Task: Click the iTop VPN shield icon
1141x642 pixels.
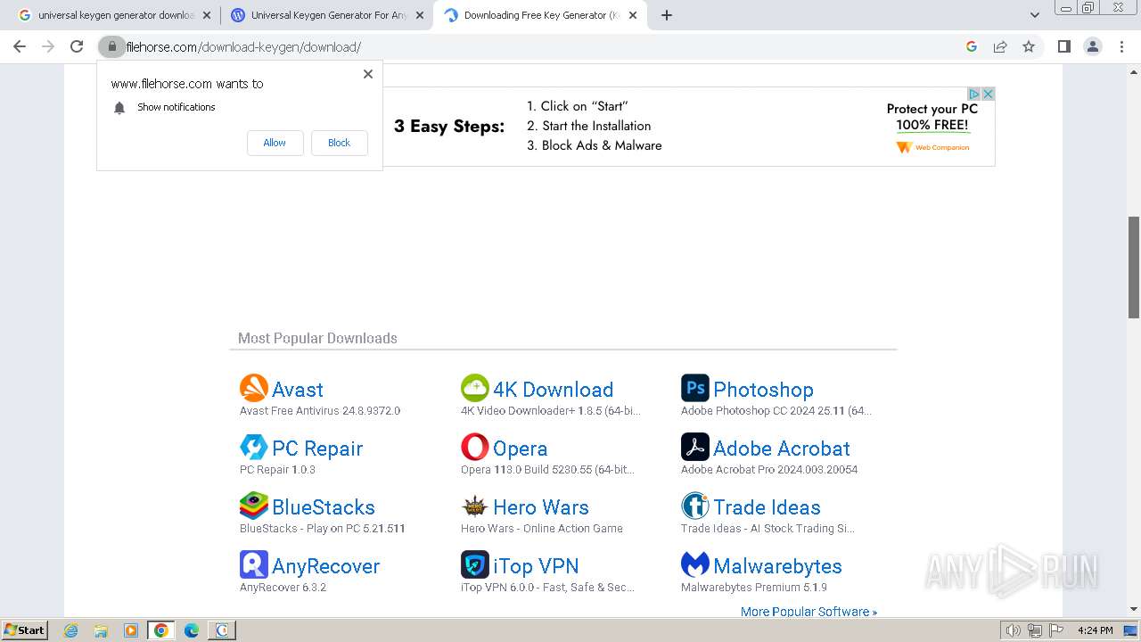Action: [x=475, y=564]
